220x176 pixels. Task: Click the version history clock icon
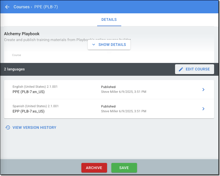coord(8,127)
